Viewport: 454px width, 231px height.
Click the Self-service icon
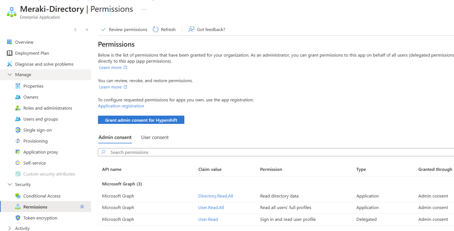click(x=18, y=163)
